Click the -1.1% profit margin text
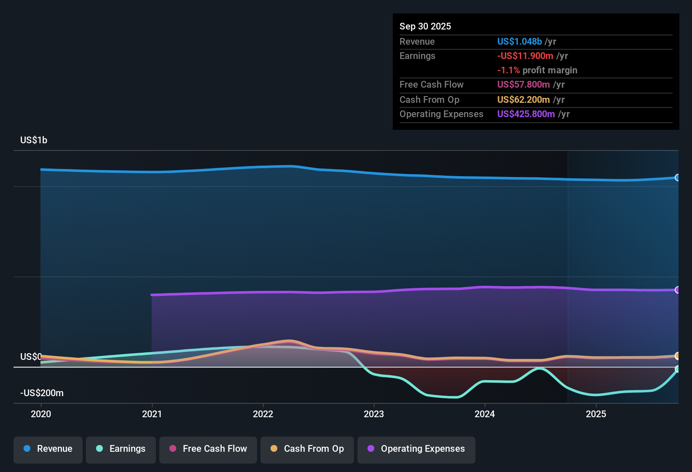 (537, 70)
